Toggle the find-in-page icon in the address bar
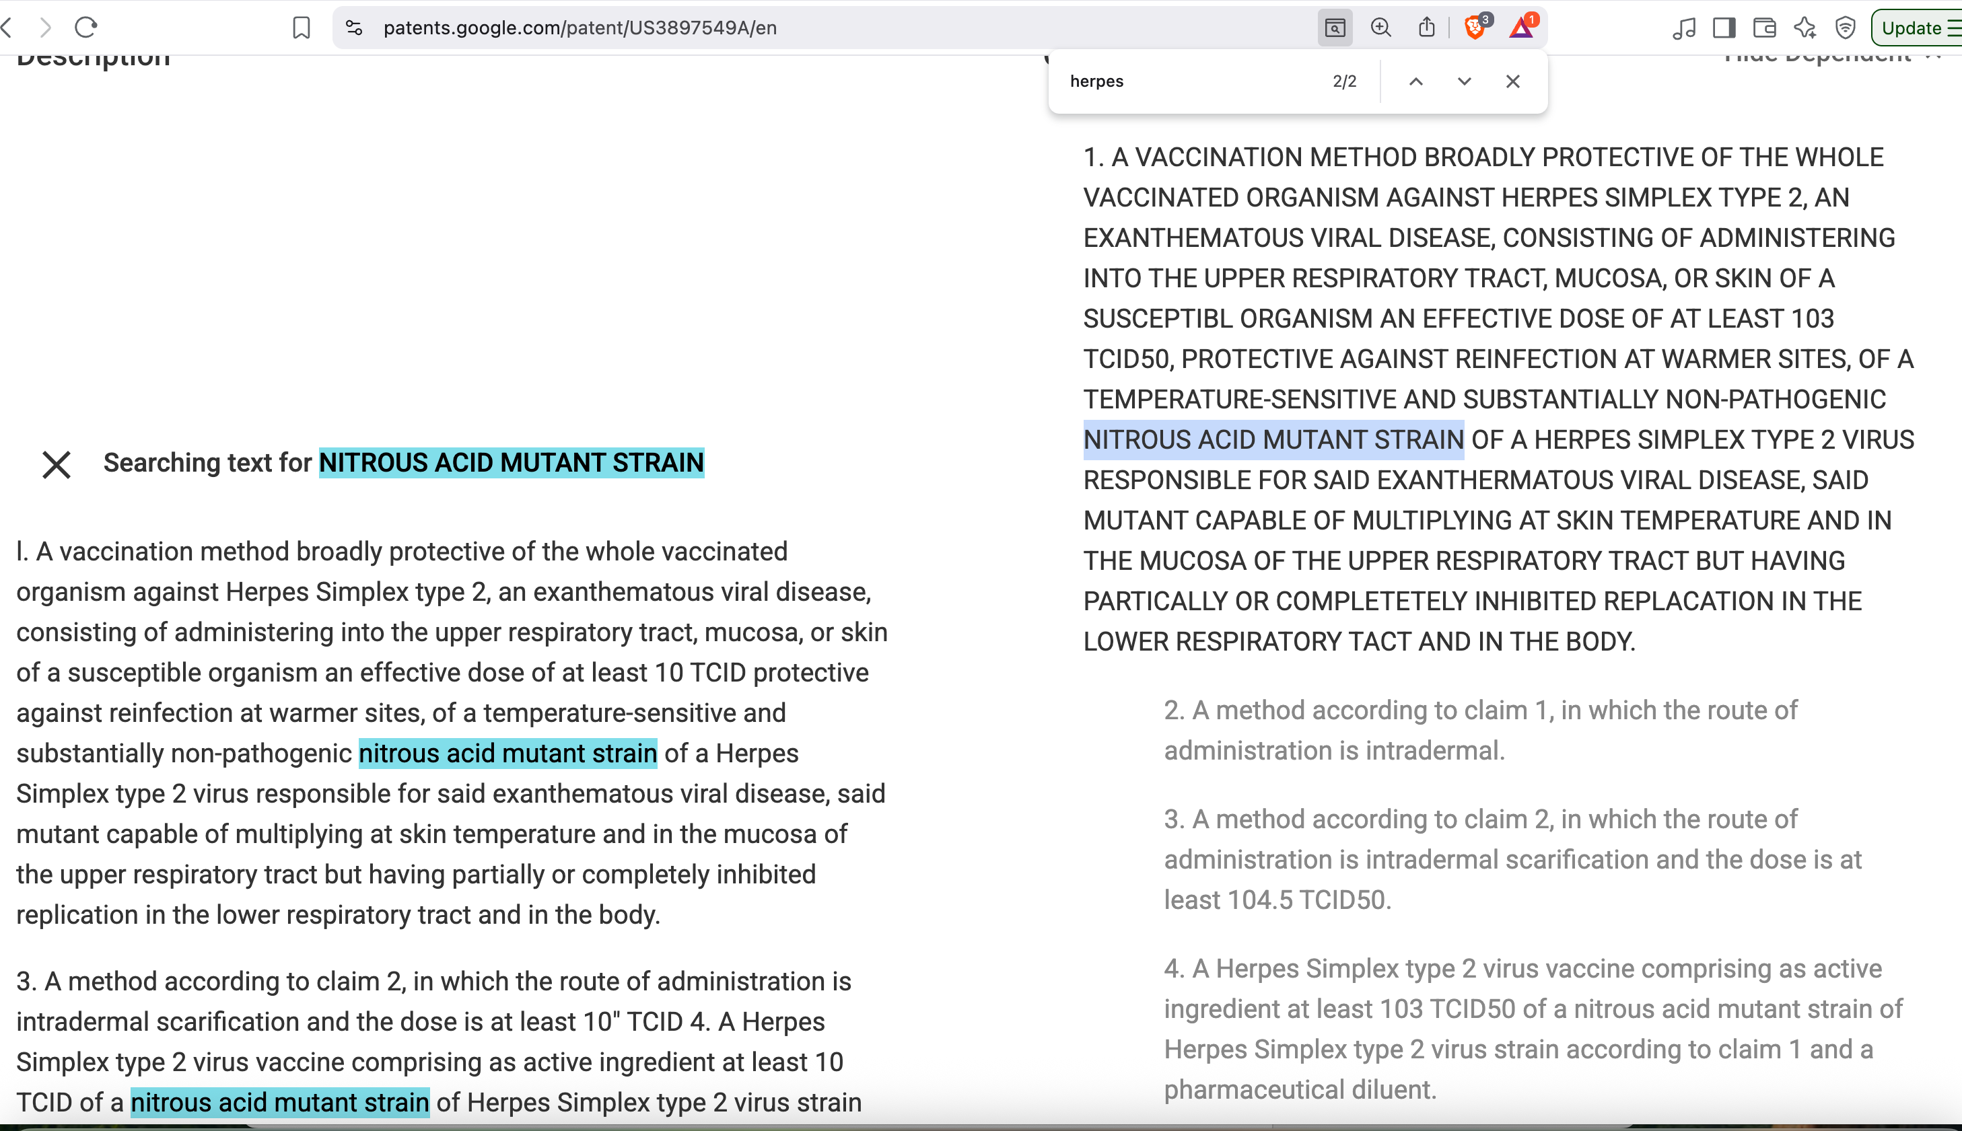This screenshot has width=1962, height=1131. point(1335,28)
